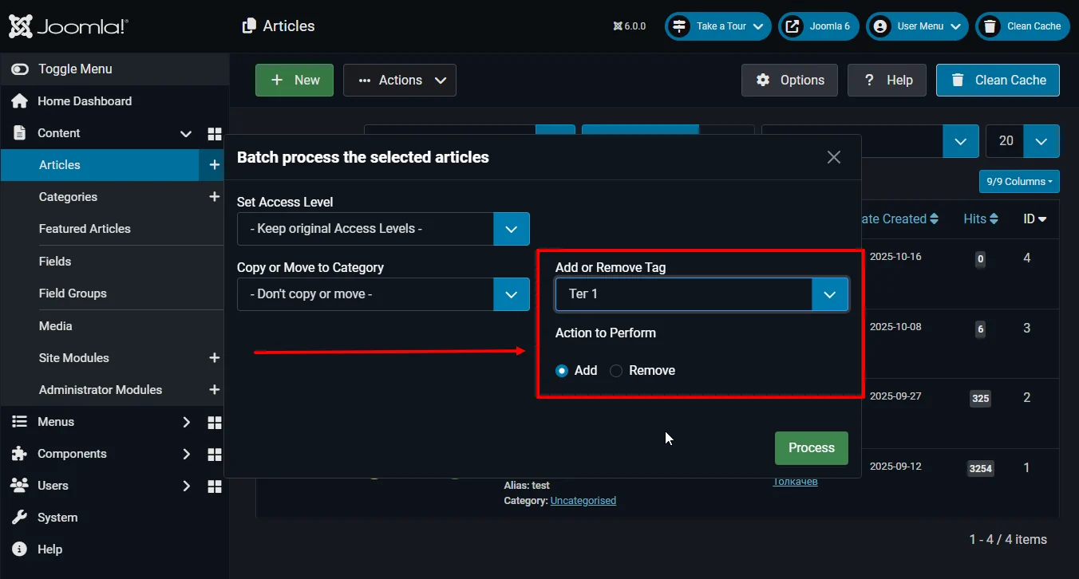Click the Toggle Menu switch
This screenshot has height=579, width=1079.
pos(20,69)
